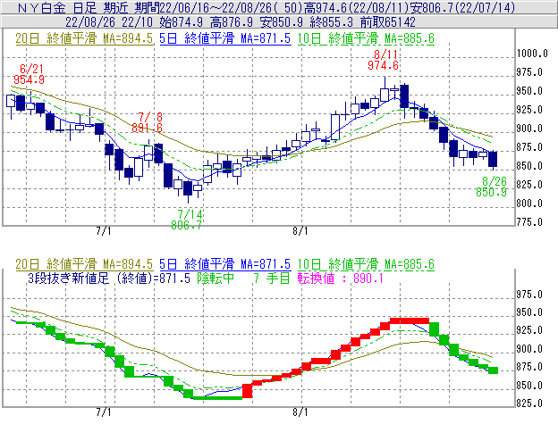Click the period low value 安806.7(22/07/14)
This screenshot has width=558, height=424.
coord(461,7)
